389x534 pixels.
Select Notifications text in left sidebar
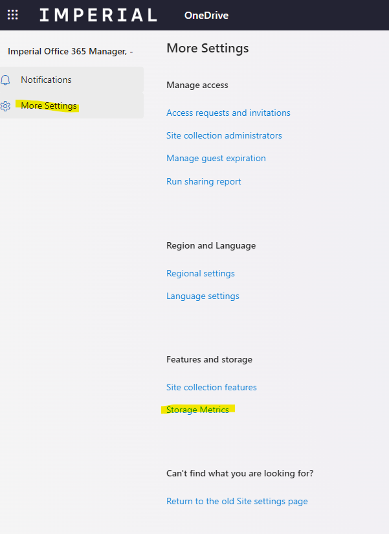pyautogui.click(x=46, y=80)
